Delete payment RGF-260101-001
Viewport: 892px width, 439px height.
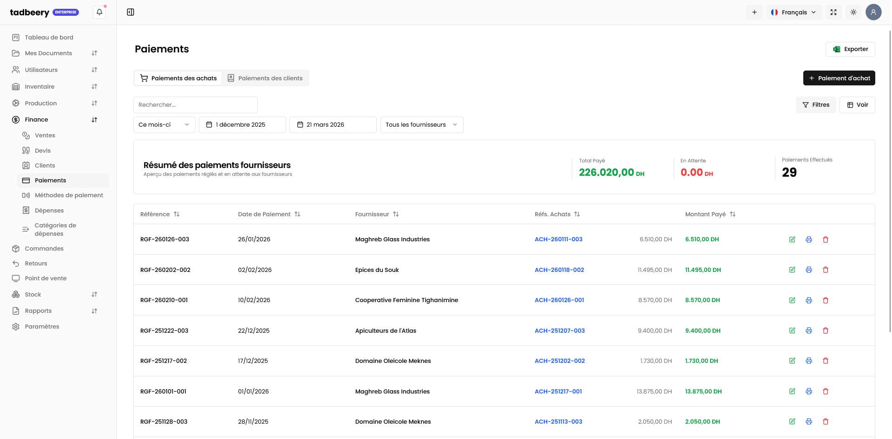pyautogui.click(x=826, y=391)
